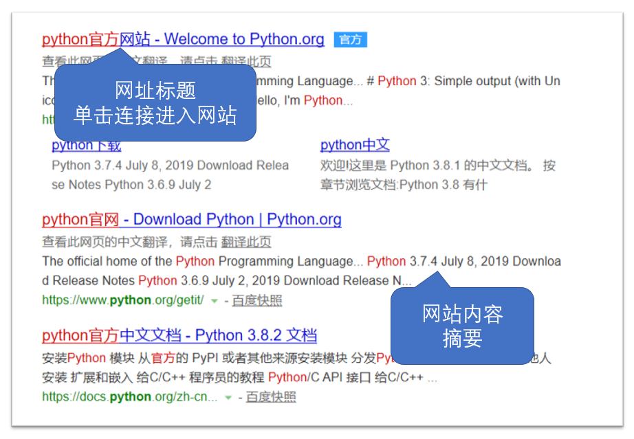The image size is (634, 439).
Task: Click the text "Python 3.7.4 July 8, 2019 Download Relea"
Action: [x=171, y=165]
